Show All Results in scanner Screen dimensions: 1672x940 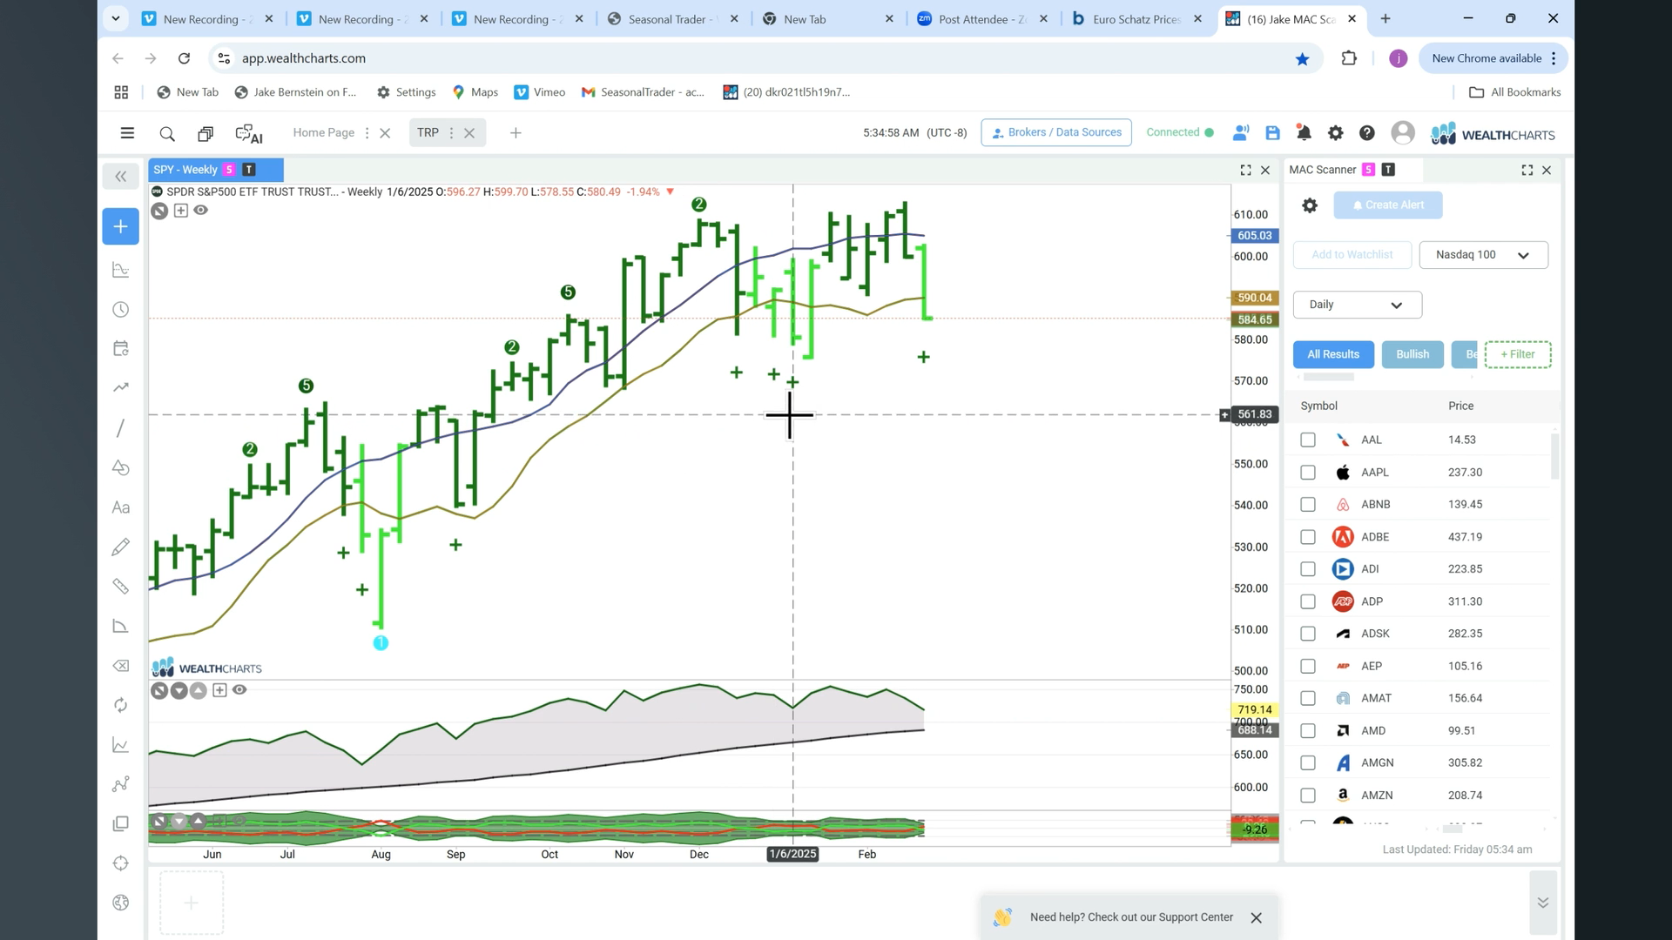point(1333,354)
